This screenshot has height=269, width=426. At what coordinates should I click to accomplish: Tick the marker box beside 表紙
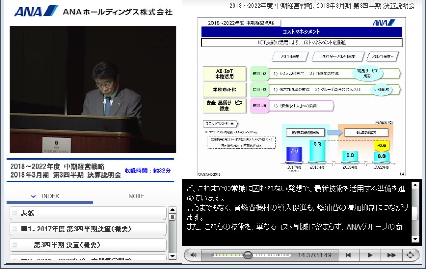pos(15,213)
